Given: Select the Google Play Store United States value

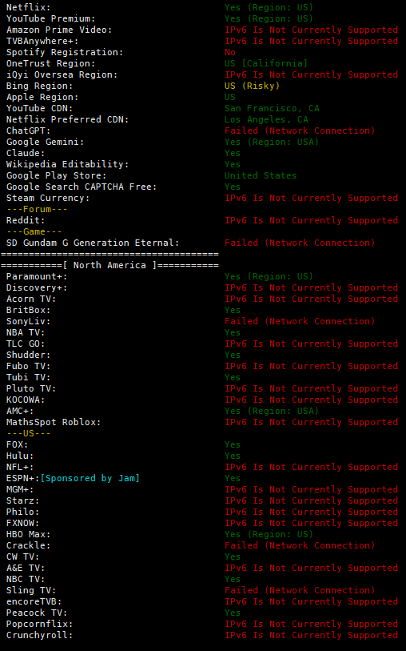Looking at the screenshot, I should (261, 175).
